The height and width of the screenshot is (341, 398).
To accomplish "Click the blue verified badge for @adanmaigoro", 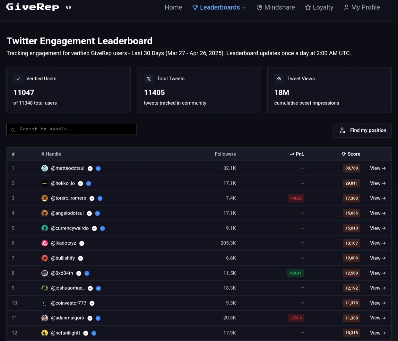I will point(98,318).
